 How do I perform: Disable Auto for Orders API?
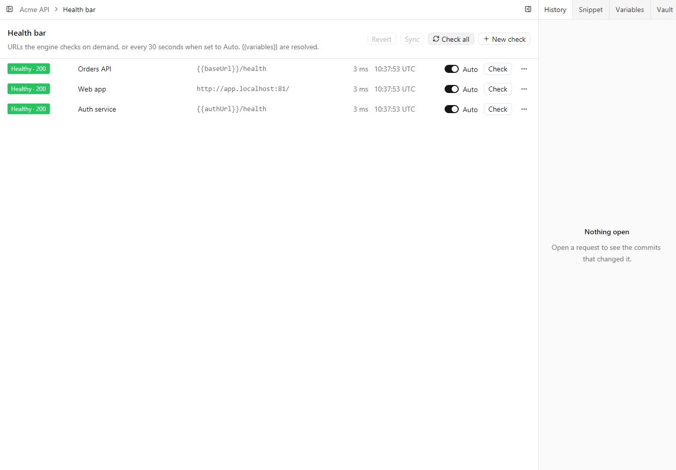click(452, 69)
